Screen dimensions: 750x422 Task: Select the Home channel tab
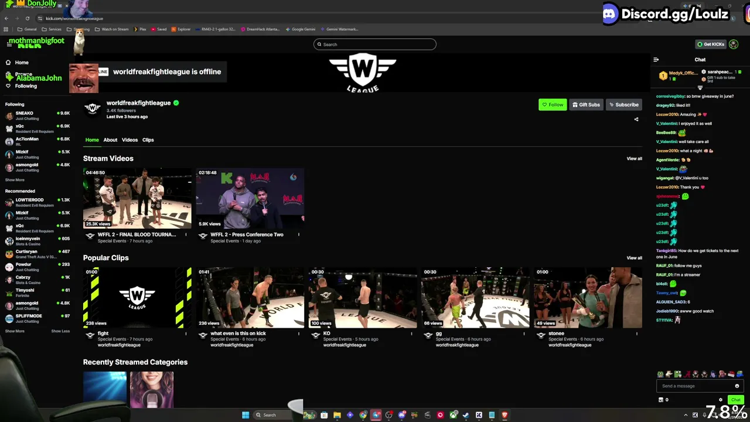pyautogui.click(x=92, y=140)
